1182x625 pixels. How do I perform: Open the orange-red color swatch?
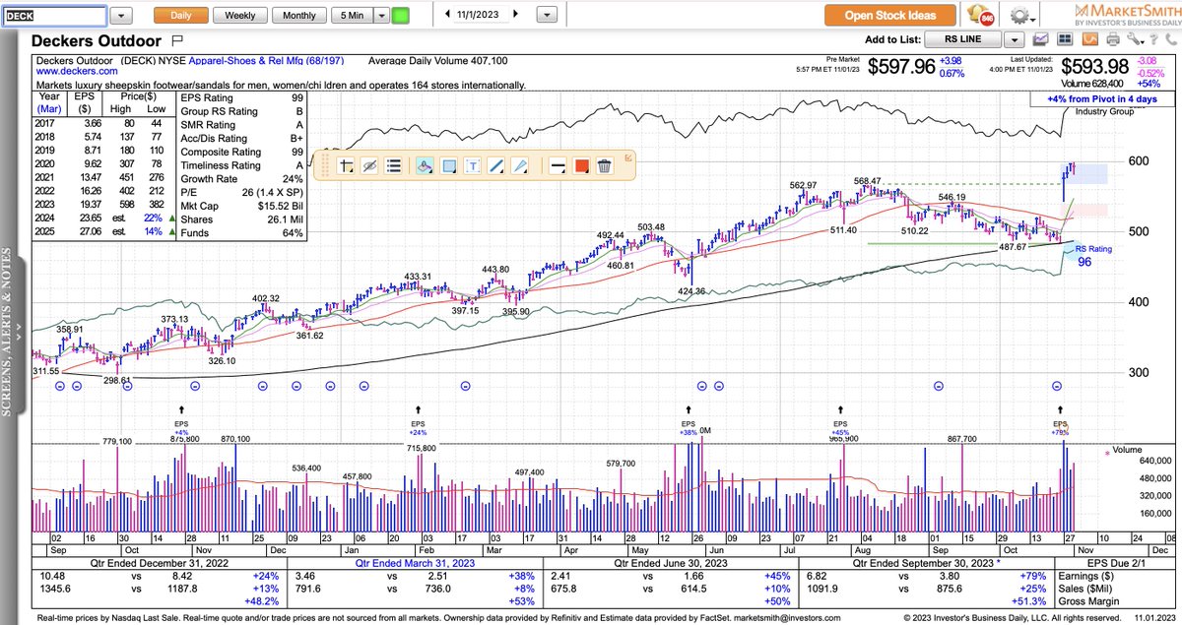pos(581,166)
